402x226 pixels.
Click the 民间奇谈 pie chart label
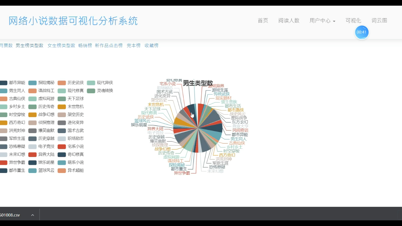tap(240, 130)
